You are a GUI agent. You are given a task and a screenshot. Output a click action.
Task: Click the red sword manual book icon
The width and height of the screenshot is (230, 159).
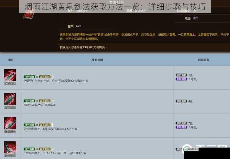tap(29, 15)
